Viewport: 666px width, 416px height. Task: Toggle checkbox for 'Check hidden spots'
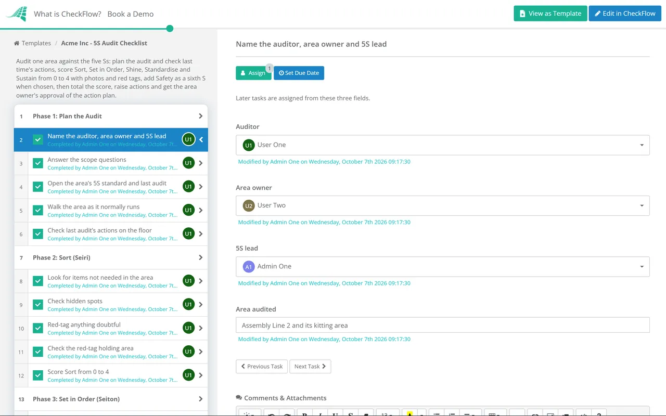click(38, 305)
